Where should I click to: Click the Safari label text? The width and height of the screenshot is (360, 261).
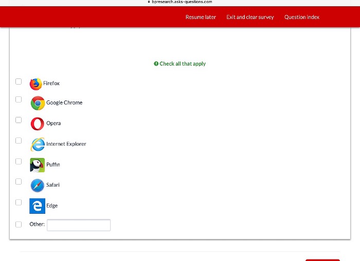(53, 185)
